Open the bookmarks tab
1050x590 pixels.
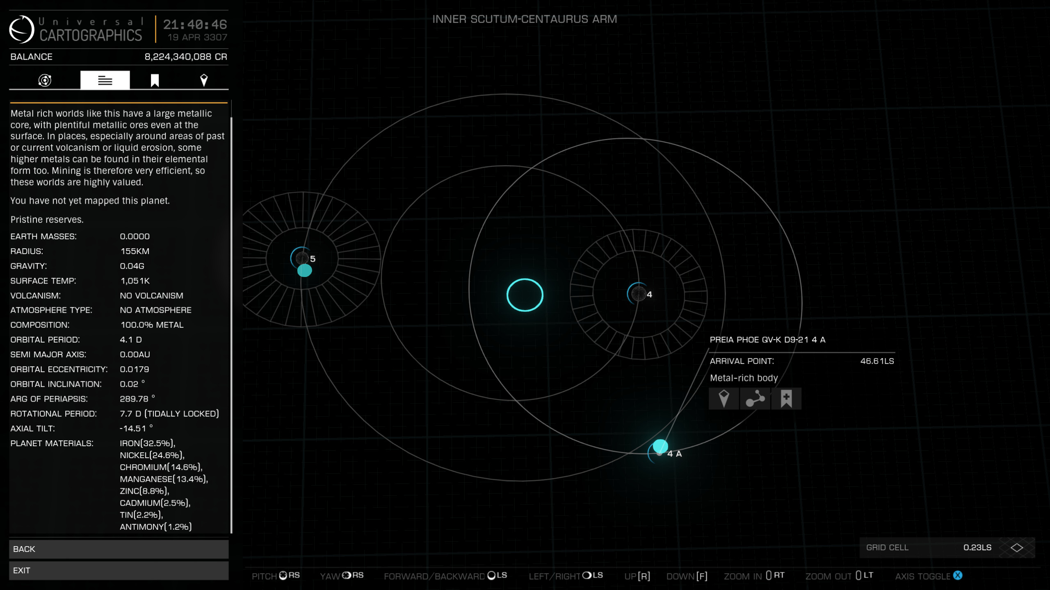coord(155,80)
